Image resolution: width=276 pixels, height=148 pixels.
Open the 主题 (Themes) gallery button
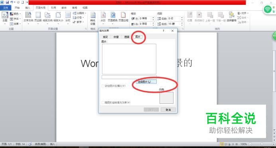(x=5, y=18)
